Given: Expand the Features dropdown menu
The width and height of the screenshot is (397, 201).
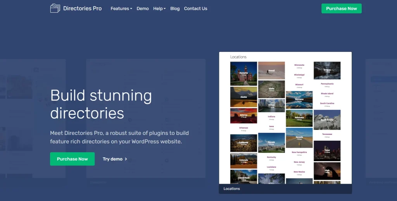Looking at the screenshot, I should (121, 9).
